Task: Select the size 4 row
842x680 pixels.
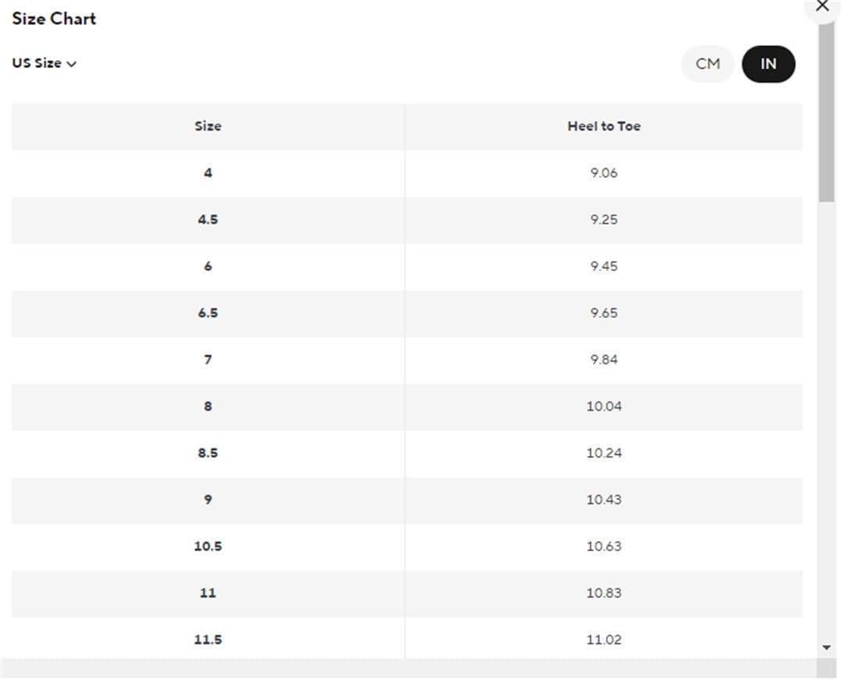Action: [x=407, y=173]
